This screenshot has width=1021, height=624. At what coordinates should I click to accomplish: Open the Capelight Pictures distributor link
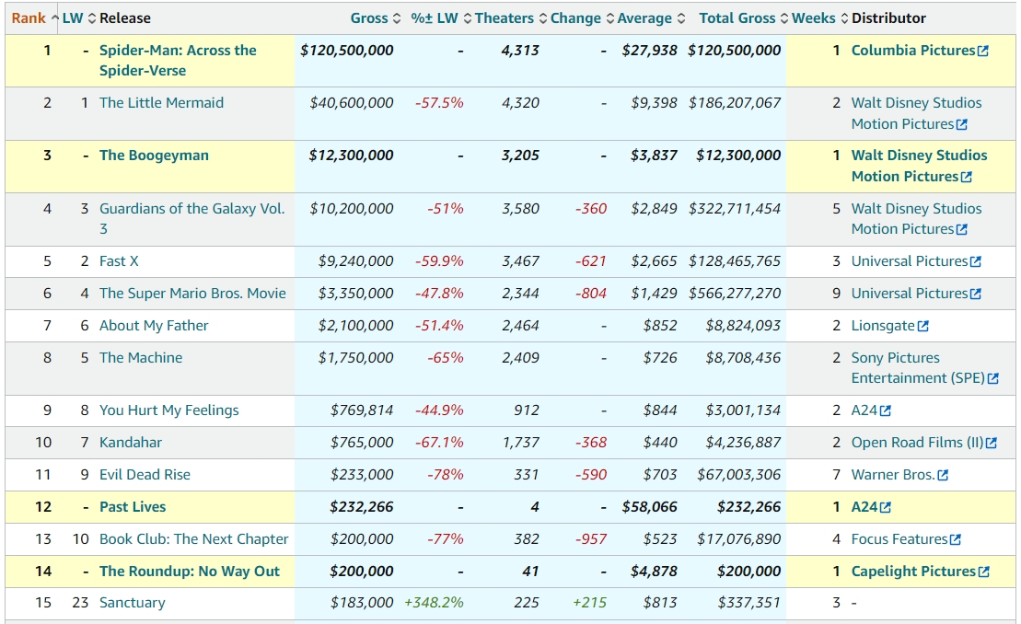click(x=913, y=572)
